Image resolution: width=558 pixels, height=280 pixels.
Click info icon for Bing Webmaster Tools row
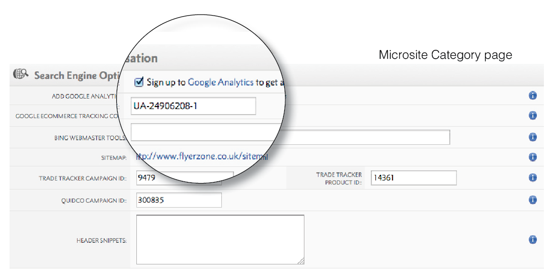click(532, 137)
